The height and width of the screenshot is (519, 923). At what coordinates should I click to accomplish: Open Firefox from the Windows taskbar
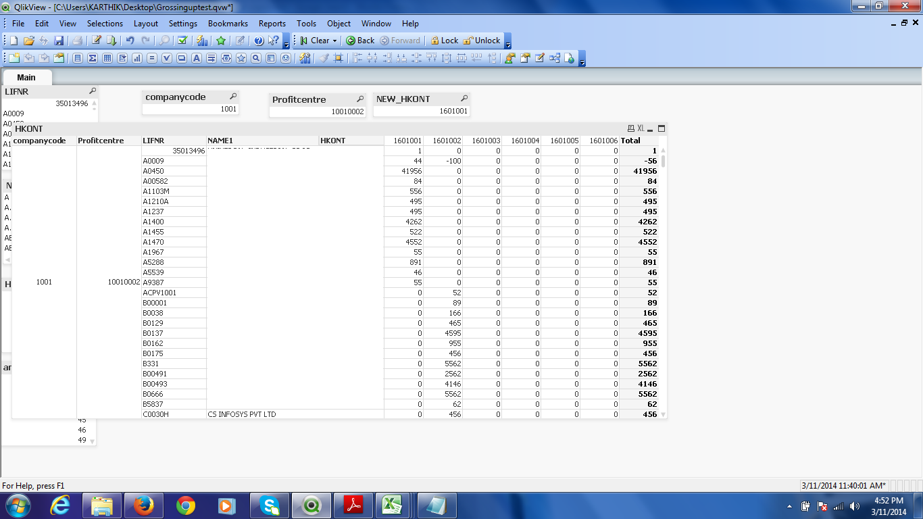[143, 505]
